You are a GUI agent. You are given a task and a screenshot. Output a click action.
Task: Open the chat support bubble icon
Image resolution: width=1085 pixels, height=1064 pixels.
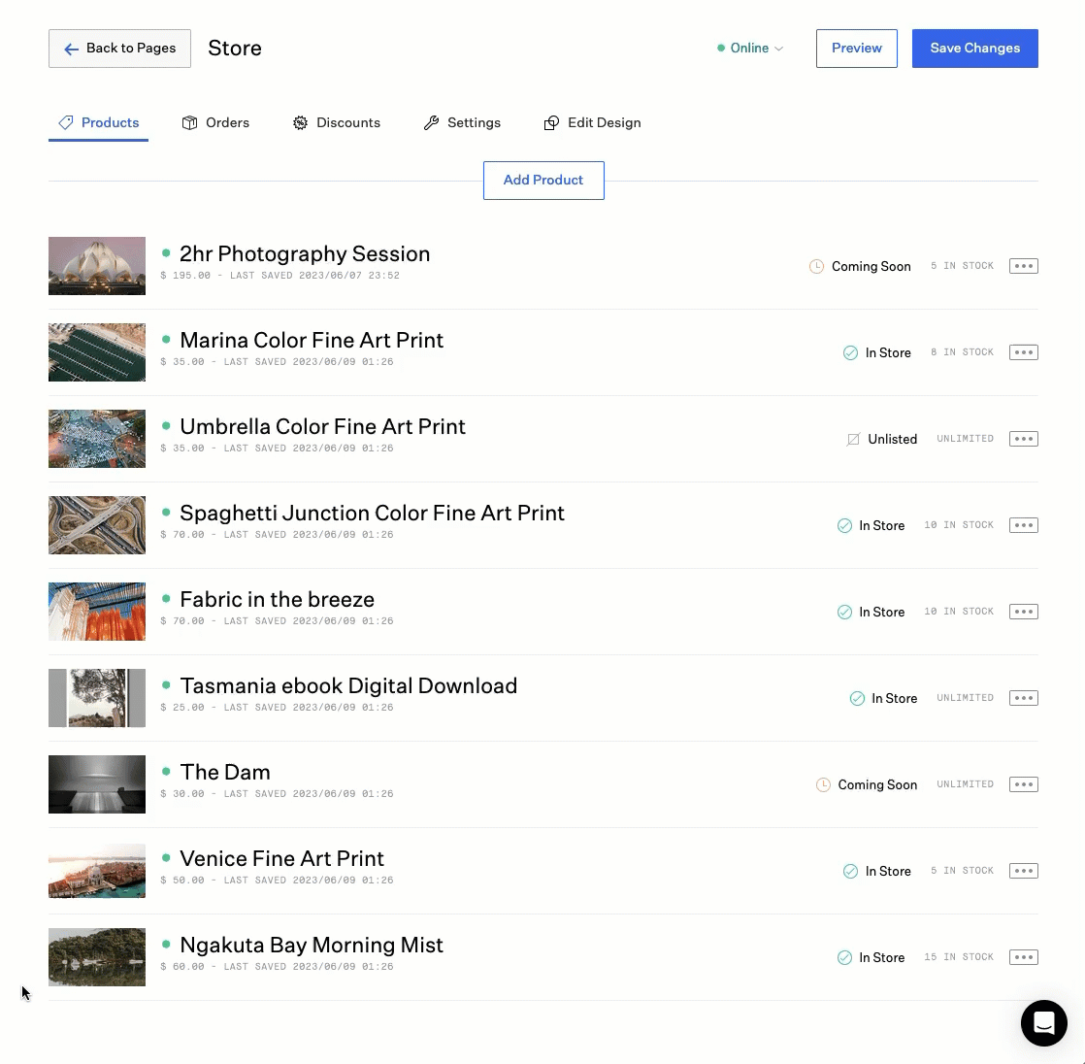click(1043, 1022)
